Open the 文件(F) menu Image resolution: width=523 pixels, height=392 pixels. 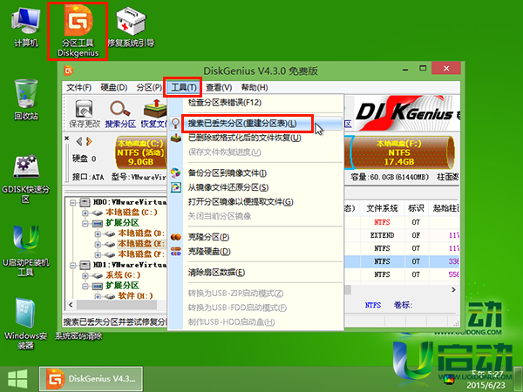pyautogui.click(x=79, y=88)
